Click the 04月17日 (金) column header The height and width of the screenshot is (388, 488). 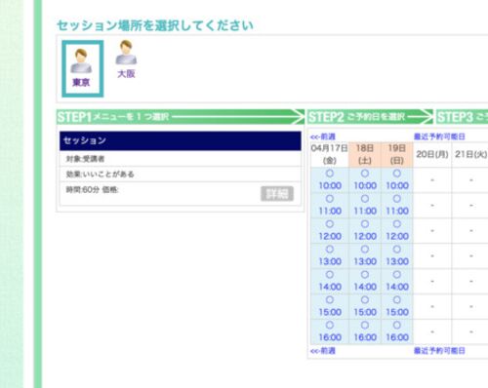pos(330,154)
